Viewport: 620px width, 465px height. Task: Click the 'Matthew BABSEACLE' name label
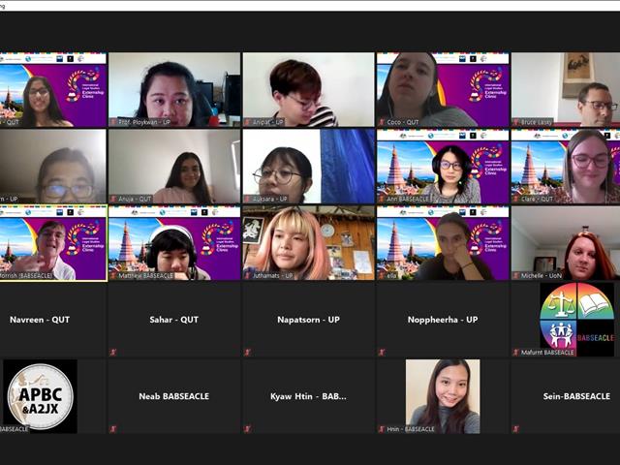(x=145, y=275)
